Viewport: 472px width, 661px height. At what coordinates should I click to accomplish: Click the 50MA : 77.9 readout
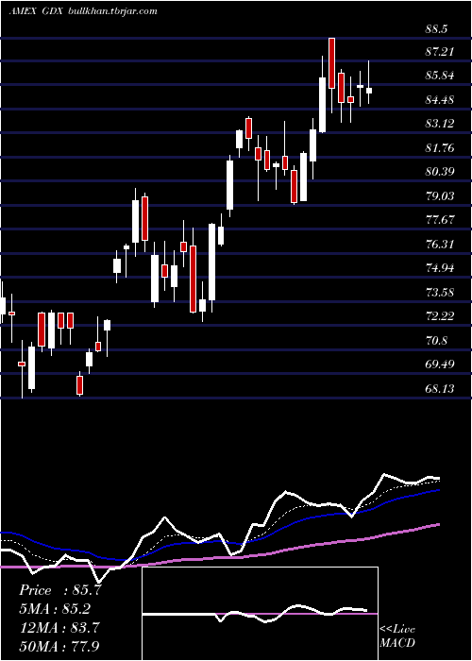click(x=59, y=646)
